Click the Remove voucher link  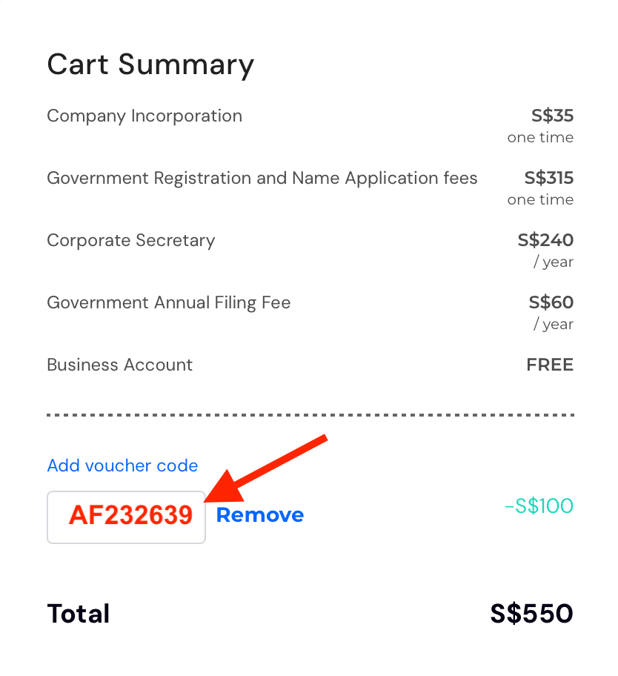pyautogui.click(x=260, y=515)
